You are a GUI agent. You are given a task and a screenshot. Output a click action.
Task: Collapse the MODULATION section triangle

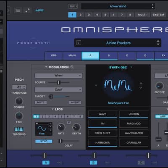click(46, 67)
